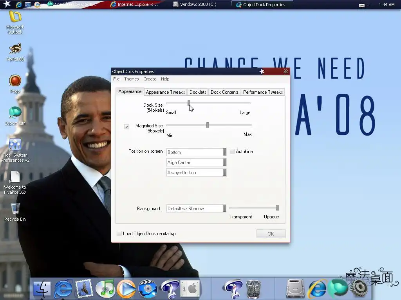Select MyPal 68 raccoon desktop icon
This screenshot has height=300, width=401.
point(15,52)
